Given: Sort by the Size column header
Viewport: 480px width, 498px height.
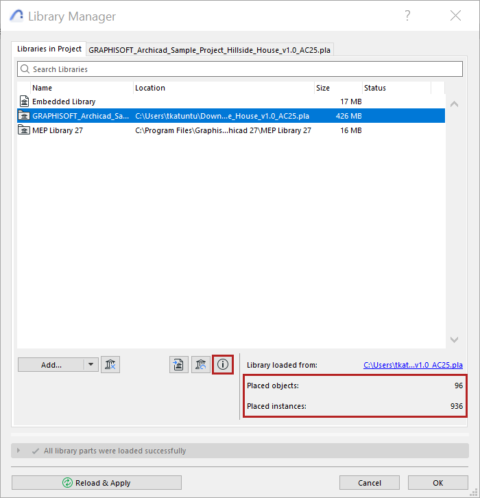Looking at the screenshot, I should [x=338, y=88].
